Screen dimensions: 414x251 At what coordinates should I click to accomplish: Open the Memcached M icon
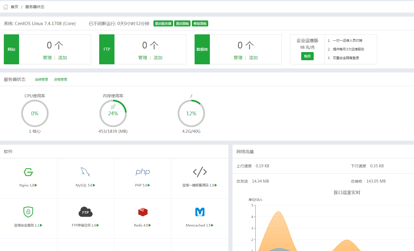point(200,212)
